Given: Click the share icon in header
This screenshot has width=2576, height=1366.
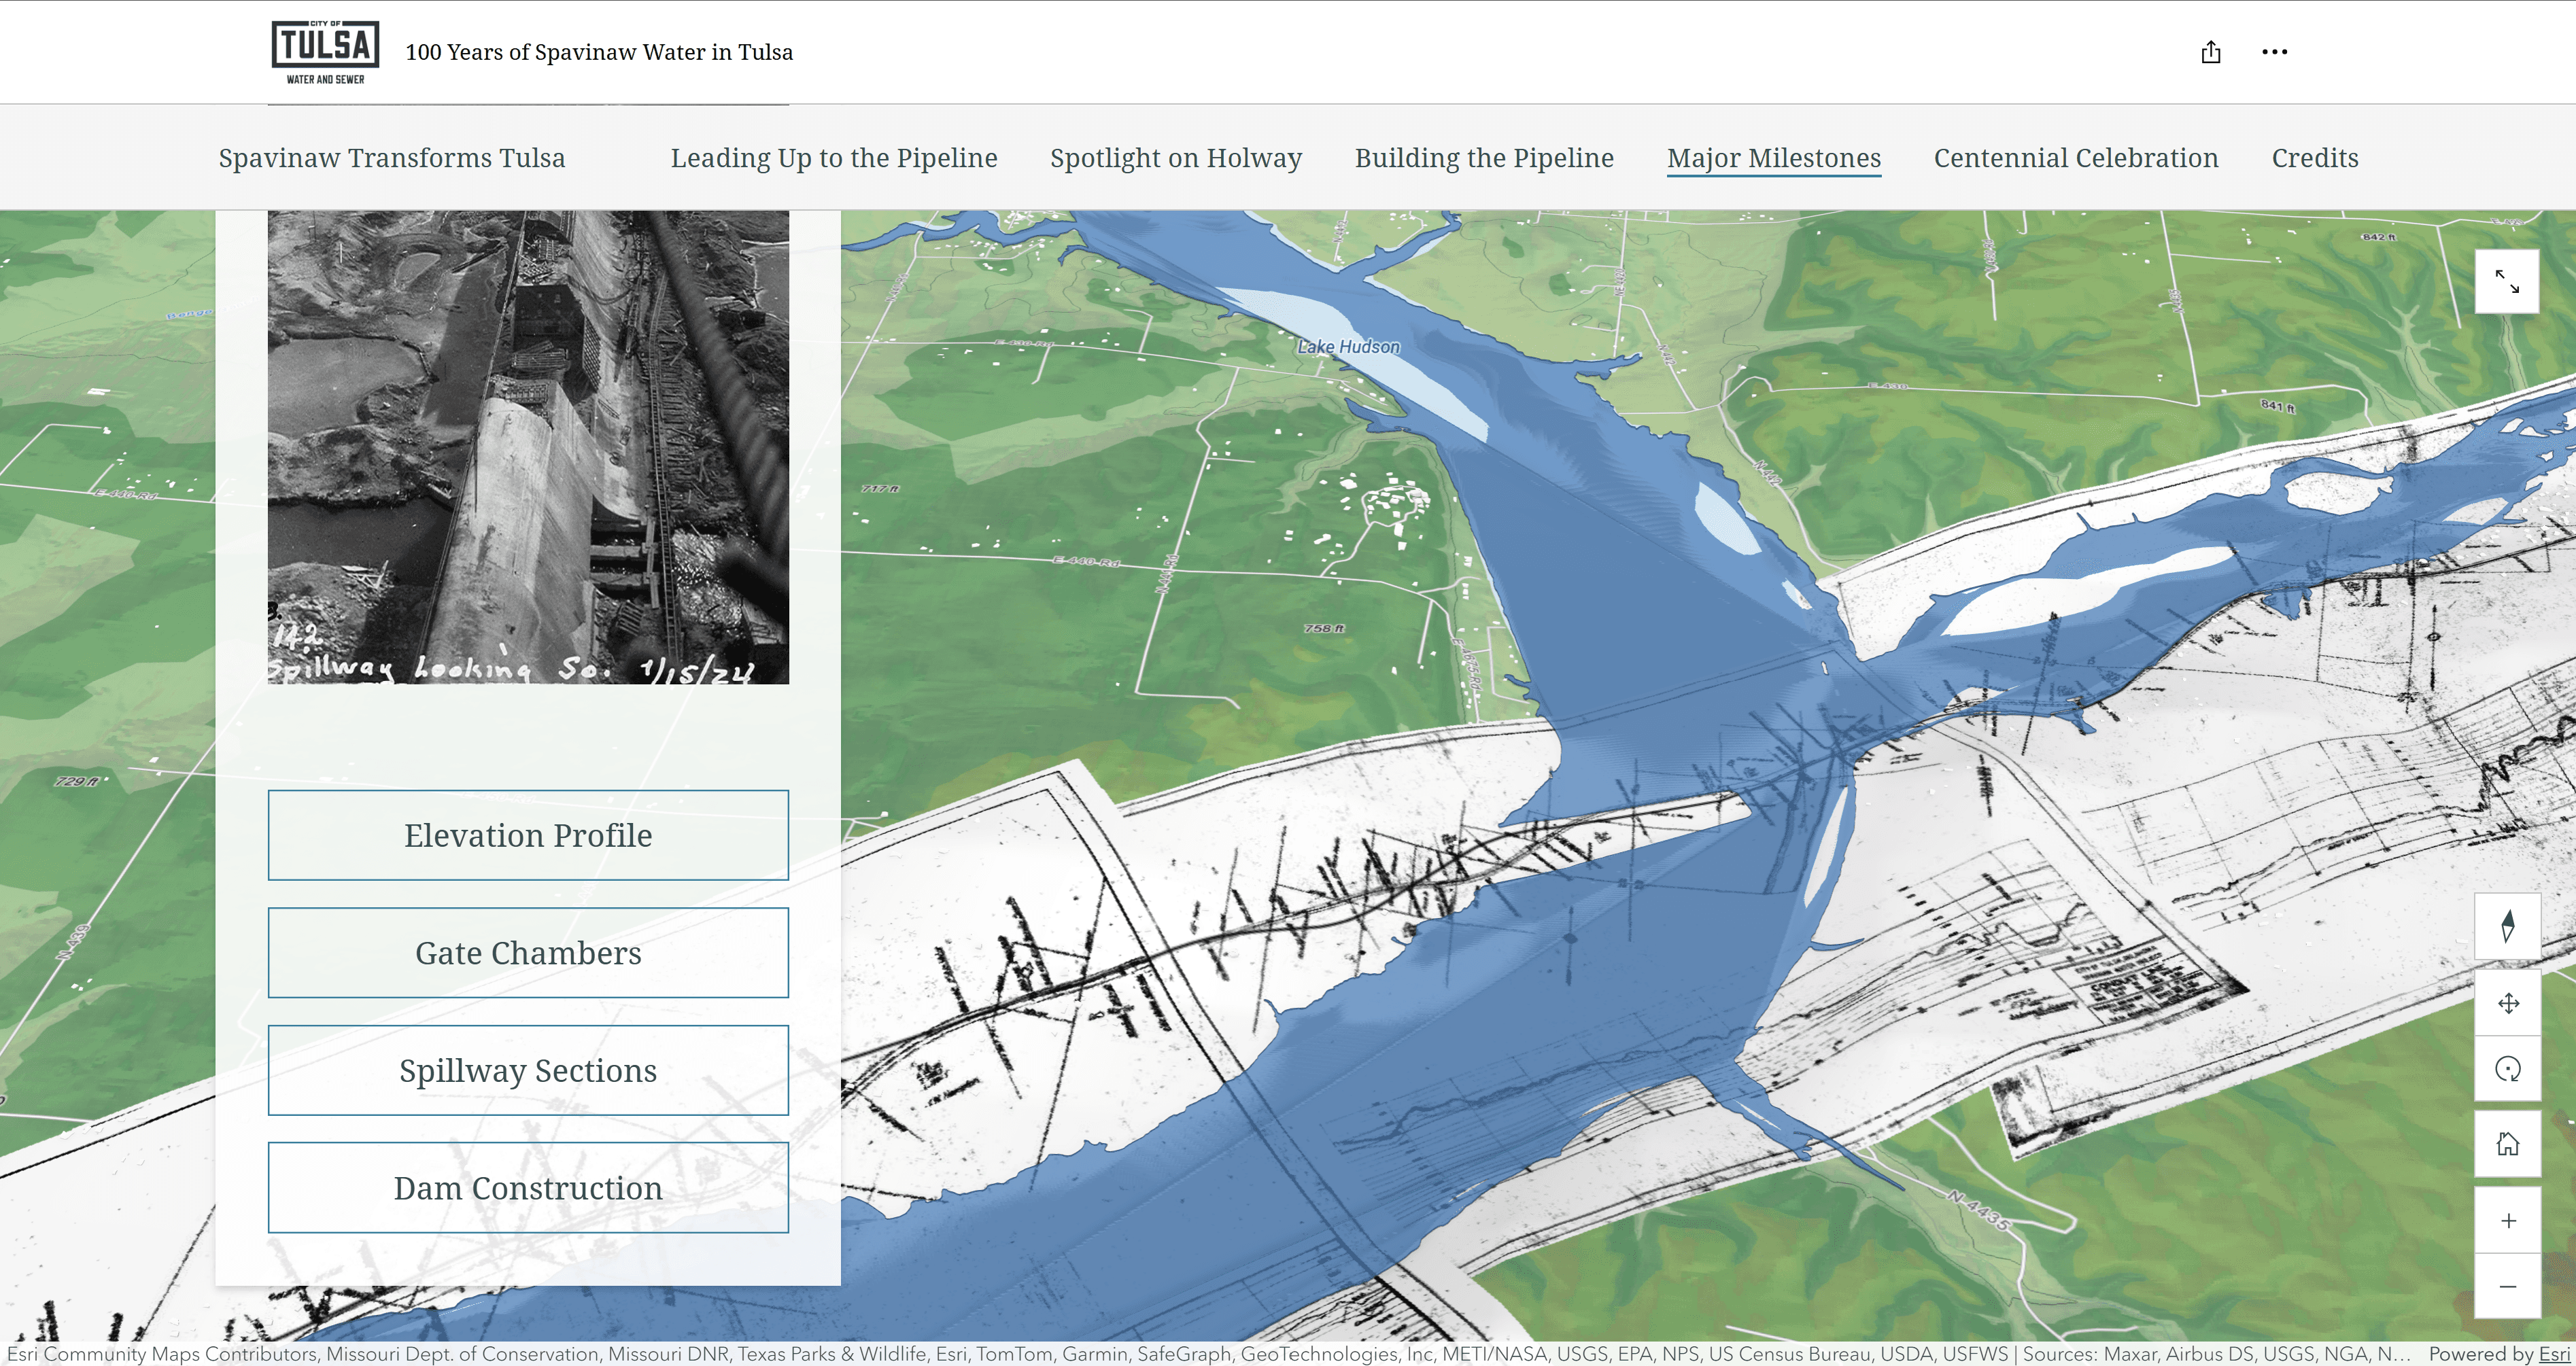Looking at the screenshot, I should [2210, 52].
